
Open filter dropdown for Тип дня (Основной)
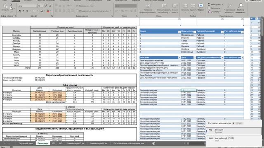pos(222,32)
